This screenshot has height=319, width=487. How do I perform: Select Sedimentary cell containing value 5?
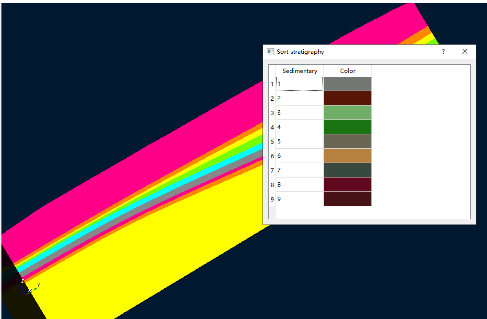point(299,142)
